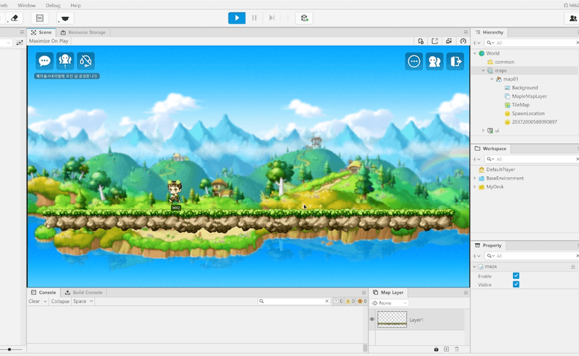Click the add layer icon in Map Layer
The width and height of the screenshot is (579, 356).
click(x=446, y=349)
